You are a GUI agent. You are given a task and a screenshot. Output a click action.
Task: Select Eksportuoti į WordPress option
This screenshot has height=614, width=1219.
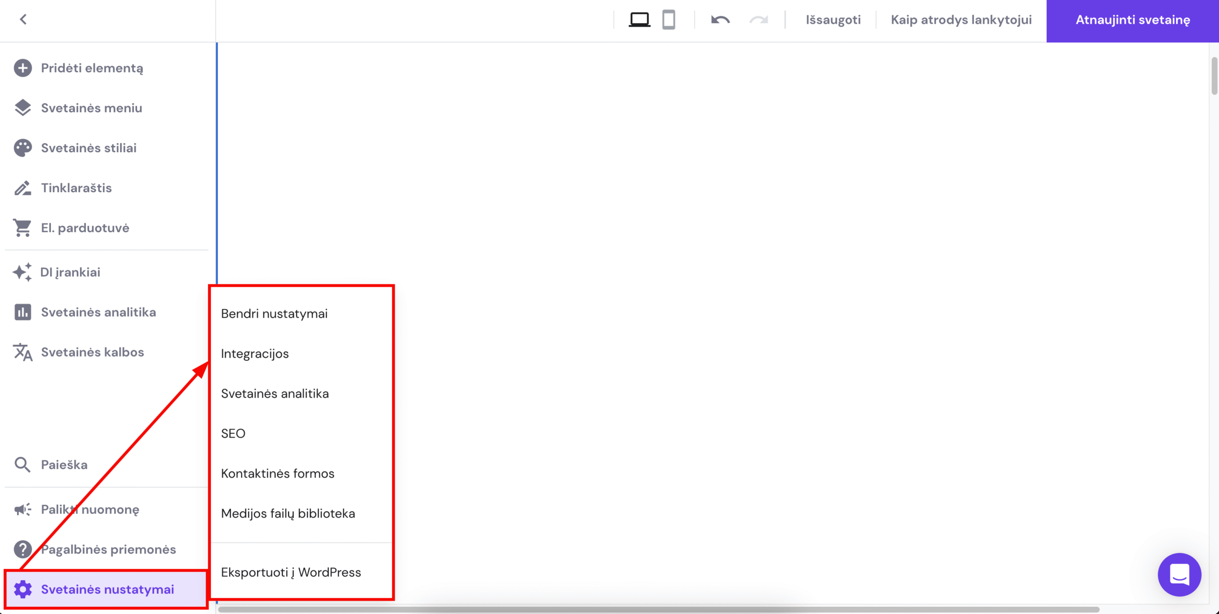(290, 572)
